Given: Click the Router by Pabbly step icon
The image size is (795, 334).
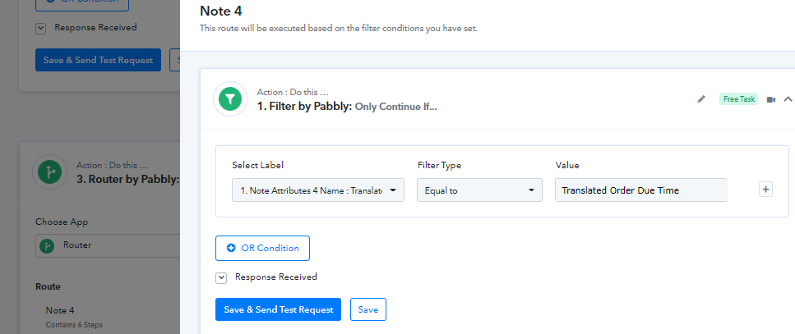Looking at the screenshot, I should tap(49, 172).
